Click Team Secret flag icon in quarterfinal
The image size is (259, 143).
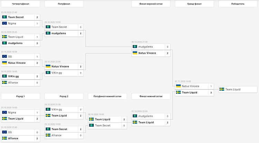4,17
